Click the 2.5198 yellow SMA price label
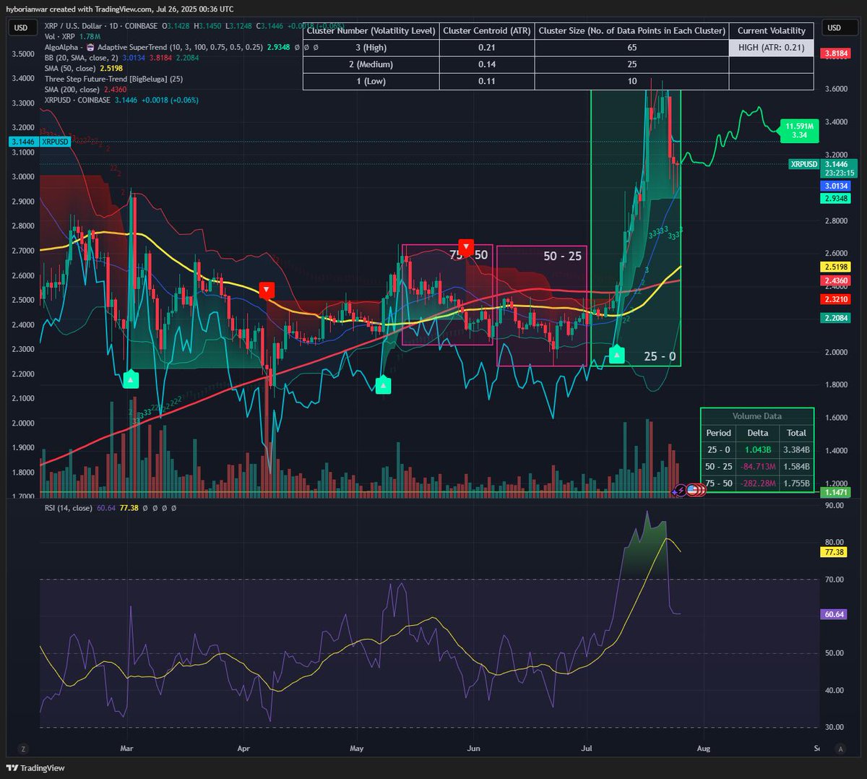 (x=836, y=267)
